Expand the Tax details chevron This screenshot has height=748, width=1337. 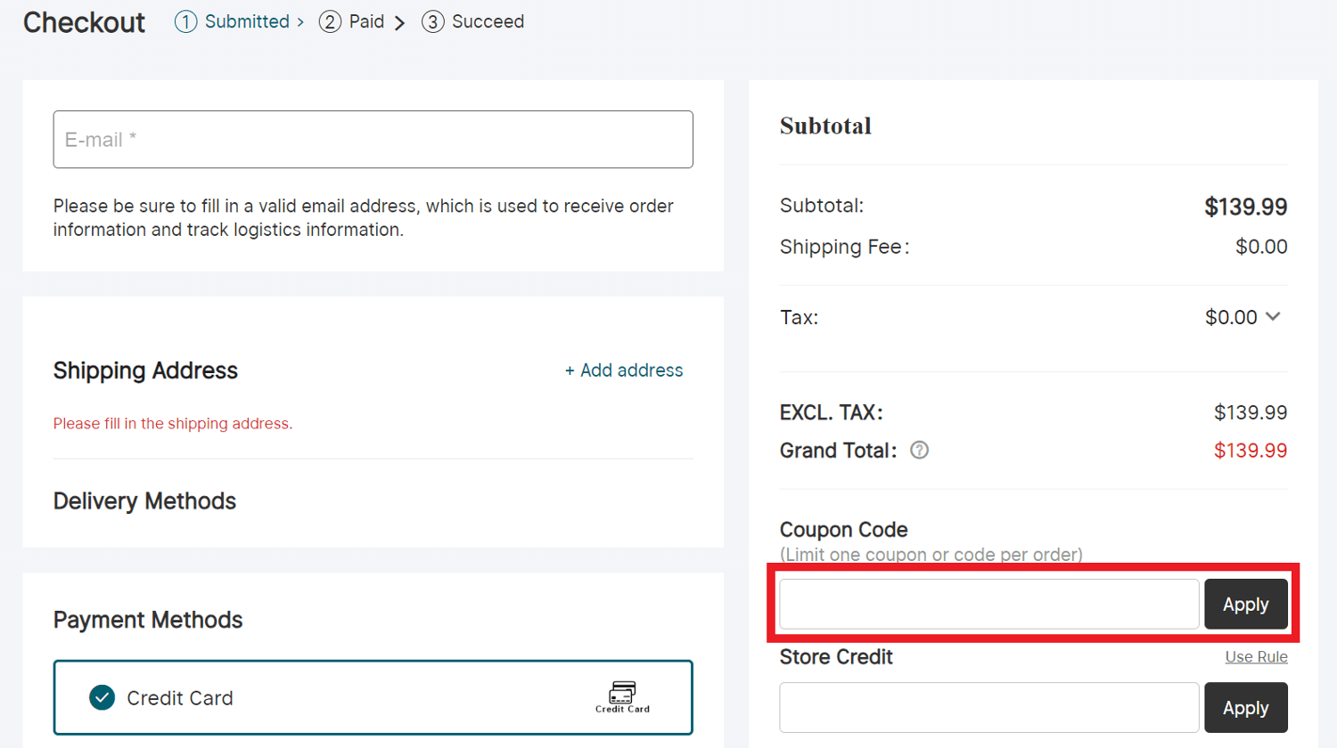click(x=1273, y=317)
